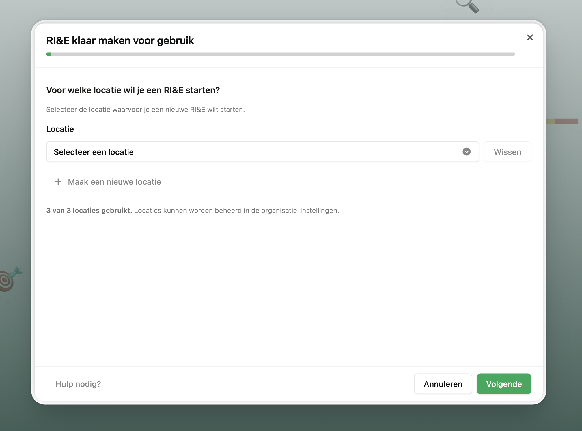Click the 'RI&E klaar maken voor gebruik' title
582x431 pixels.
coord(120,41)
